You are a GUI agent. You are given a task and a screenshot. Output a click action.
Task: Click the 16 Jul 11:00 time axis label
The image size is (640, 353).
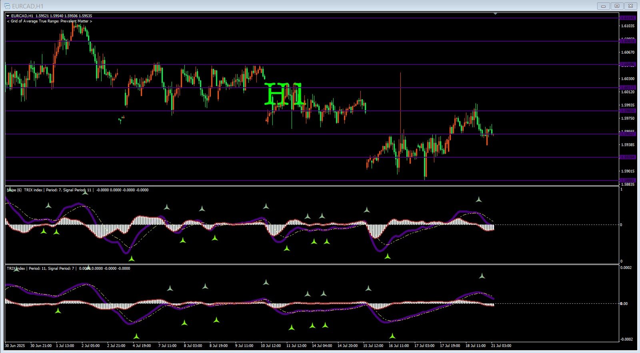point(399,346)
